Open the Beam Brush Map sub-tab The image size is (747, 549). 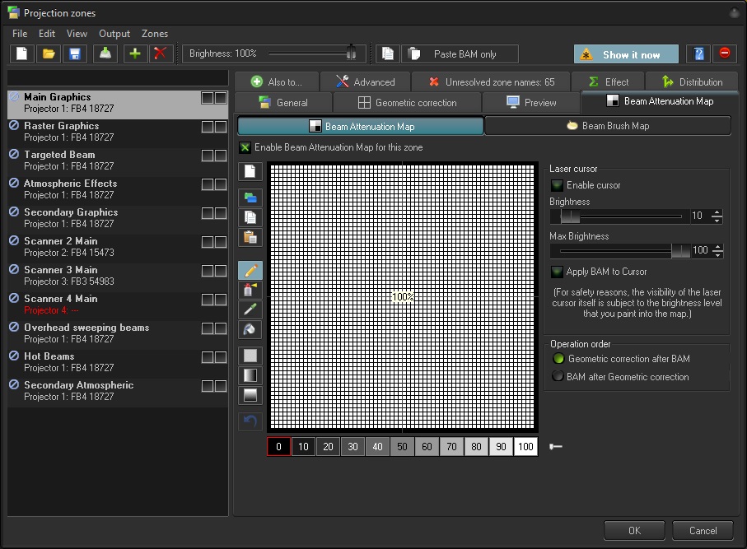607,126
